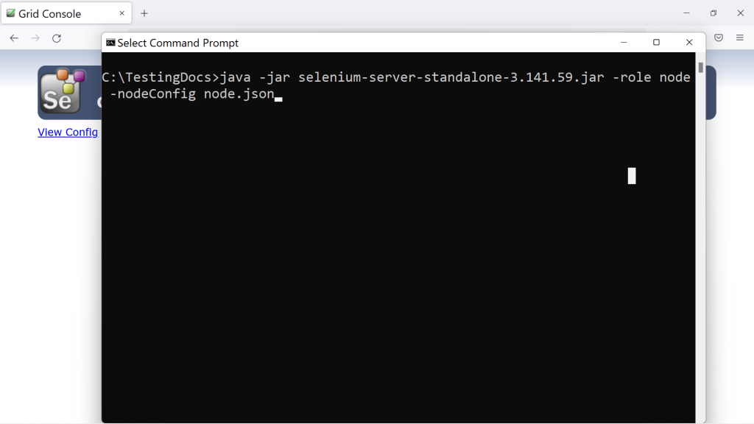754x424 pixels.
Task: Click the Command Prompt title bar icon
Action: click(110, 43)
